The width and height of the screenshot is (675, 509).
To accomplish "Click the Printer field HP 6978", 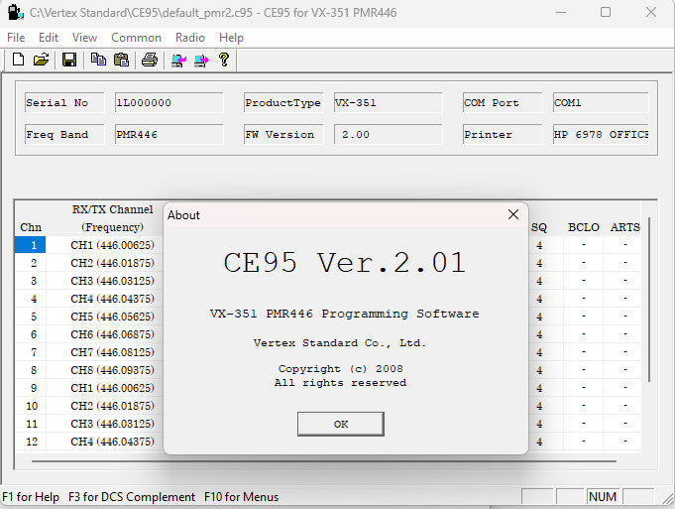I will pyautogui.click(x=601, y=135).
